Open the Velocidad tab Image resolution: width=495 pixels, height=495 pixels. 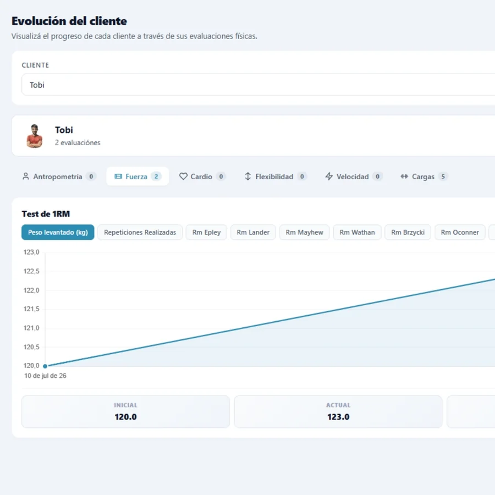(x=354, y=177)
